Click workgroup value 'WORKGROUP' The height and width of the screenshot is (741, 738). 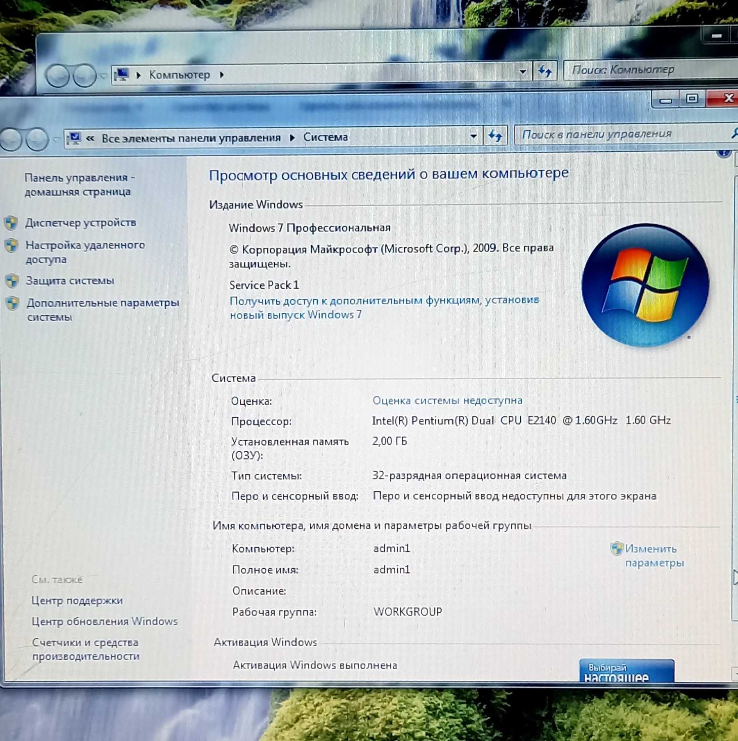(408, 611)
